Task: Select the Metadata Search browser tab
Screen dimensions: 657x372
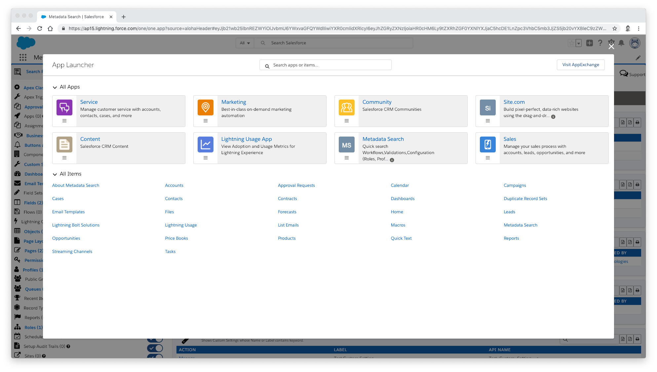Action: tap(75, 17)
